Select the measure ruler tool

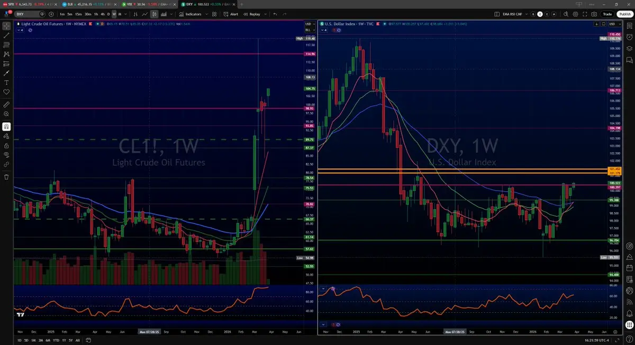[x=6, y=105]
